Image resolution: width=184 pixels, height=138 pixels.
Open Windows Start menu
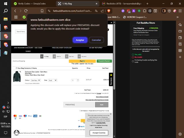[5, 4]
